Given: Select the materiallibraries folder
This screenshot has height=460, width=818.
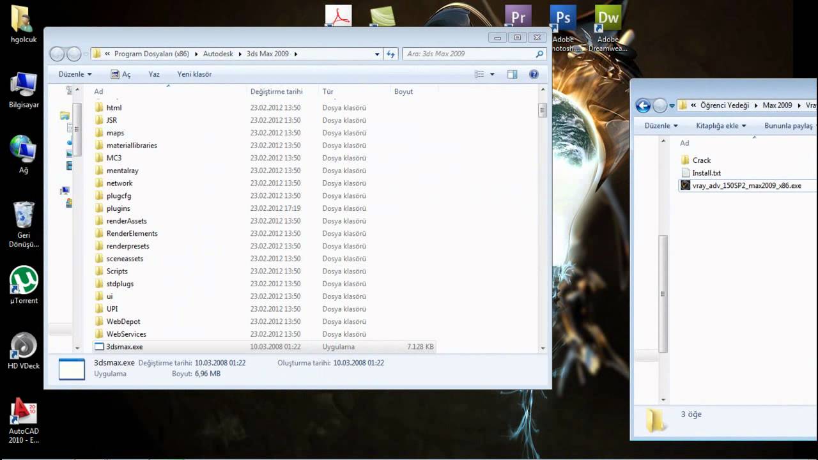Looking at the screenshot, I should [125, 146].
